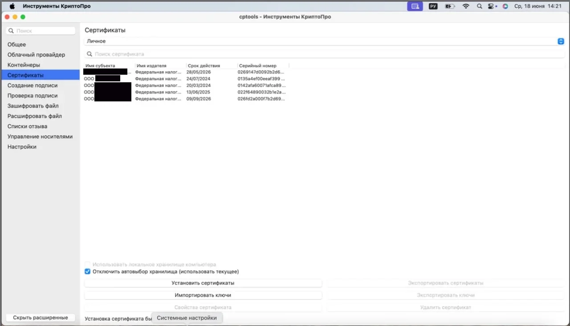
Task: Click the Удалить сертификат button
Action: (446, 307)
